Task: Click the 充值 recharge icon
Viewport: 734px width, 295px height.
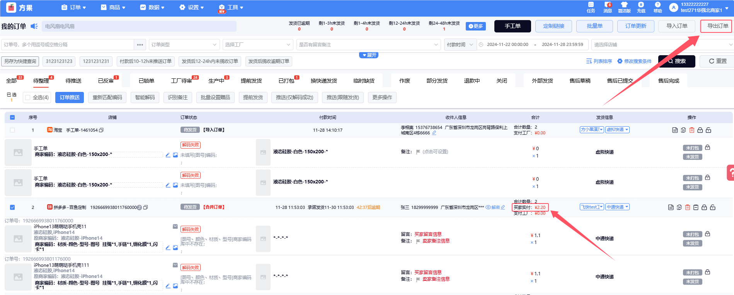Action: click(641, 7)
